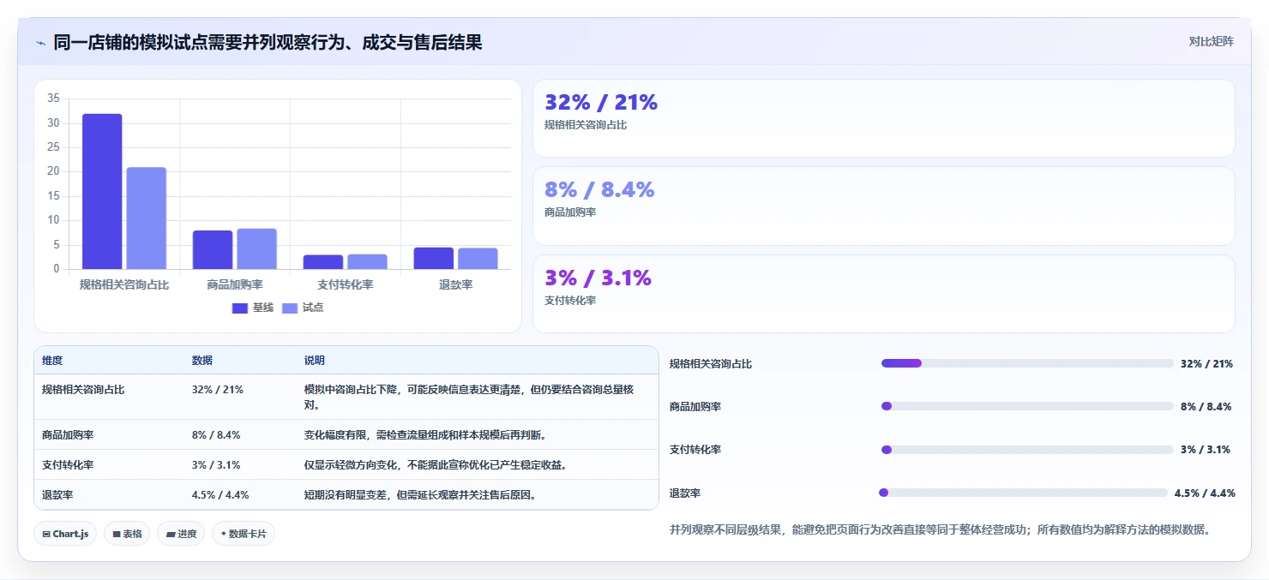Click the 退款率 cell in the table
Screen dimensions: 1269x580
pos(57,495)
